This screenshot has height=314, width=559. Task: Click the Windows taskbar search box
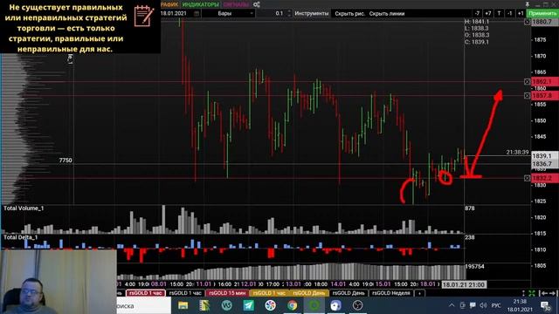tap(143, 306)
